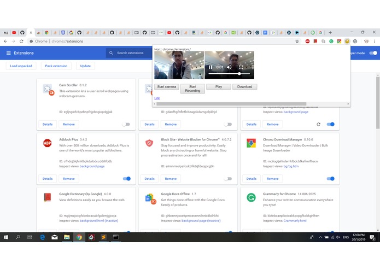Open a new browser tab
The height and width of the screenshot is (270, 380).
pos(330,32)
